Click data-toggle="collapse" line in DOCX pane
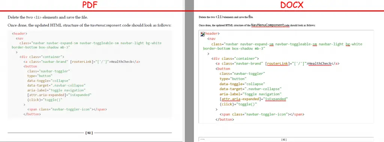The height and width of the screenshot is (142, 384). tap(242, 84)
